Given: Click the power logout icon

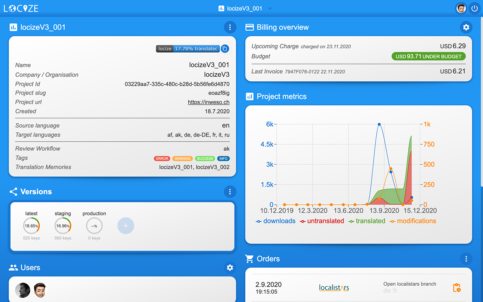Looking at the screenshot, I should click(475, 8).
